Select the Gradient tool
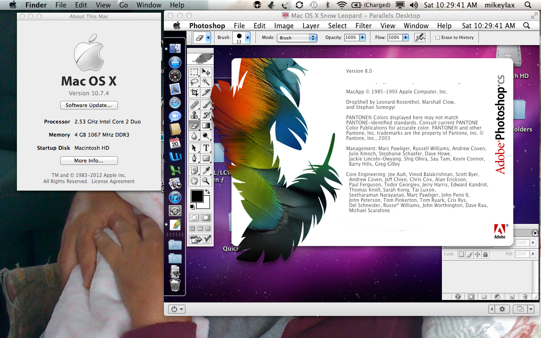Image resolution: width=541 pixels, height=338 pixels. click(x=206, y=125)
